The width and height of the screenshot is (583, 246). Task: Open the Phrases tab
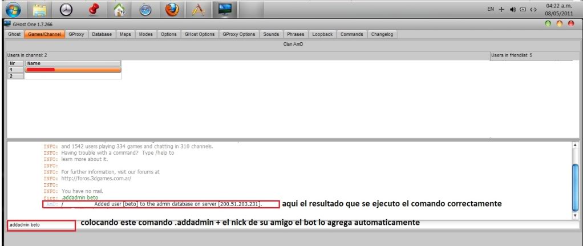[x=295, y=34]
